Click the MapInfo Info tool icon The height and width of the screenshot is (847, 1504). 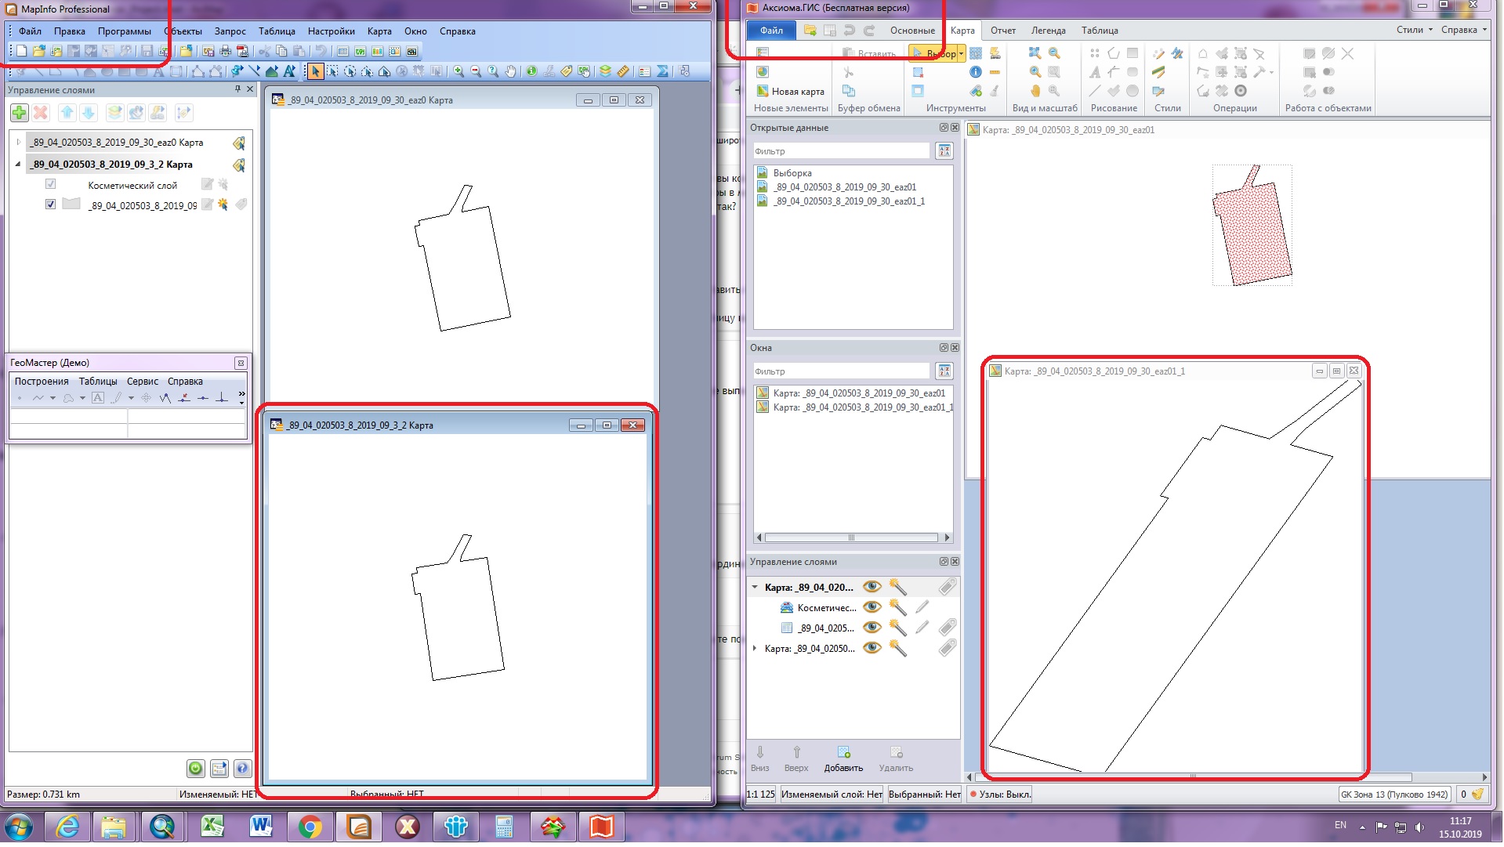[531, 71]
